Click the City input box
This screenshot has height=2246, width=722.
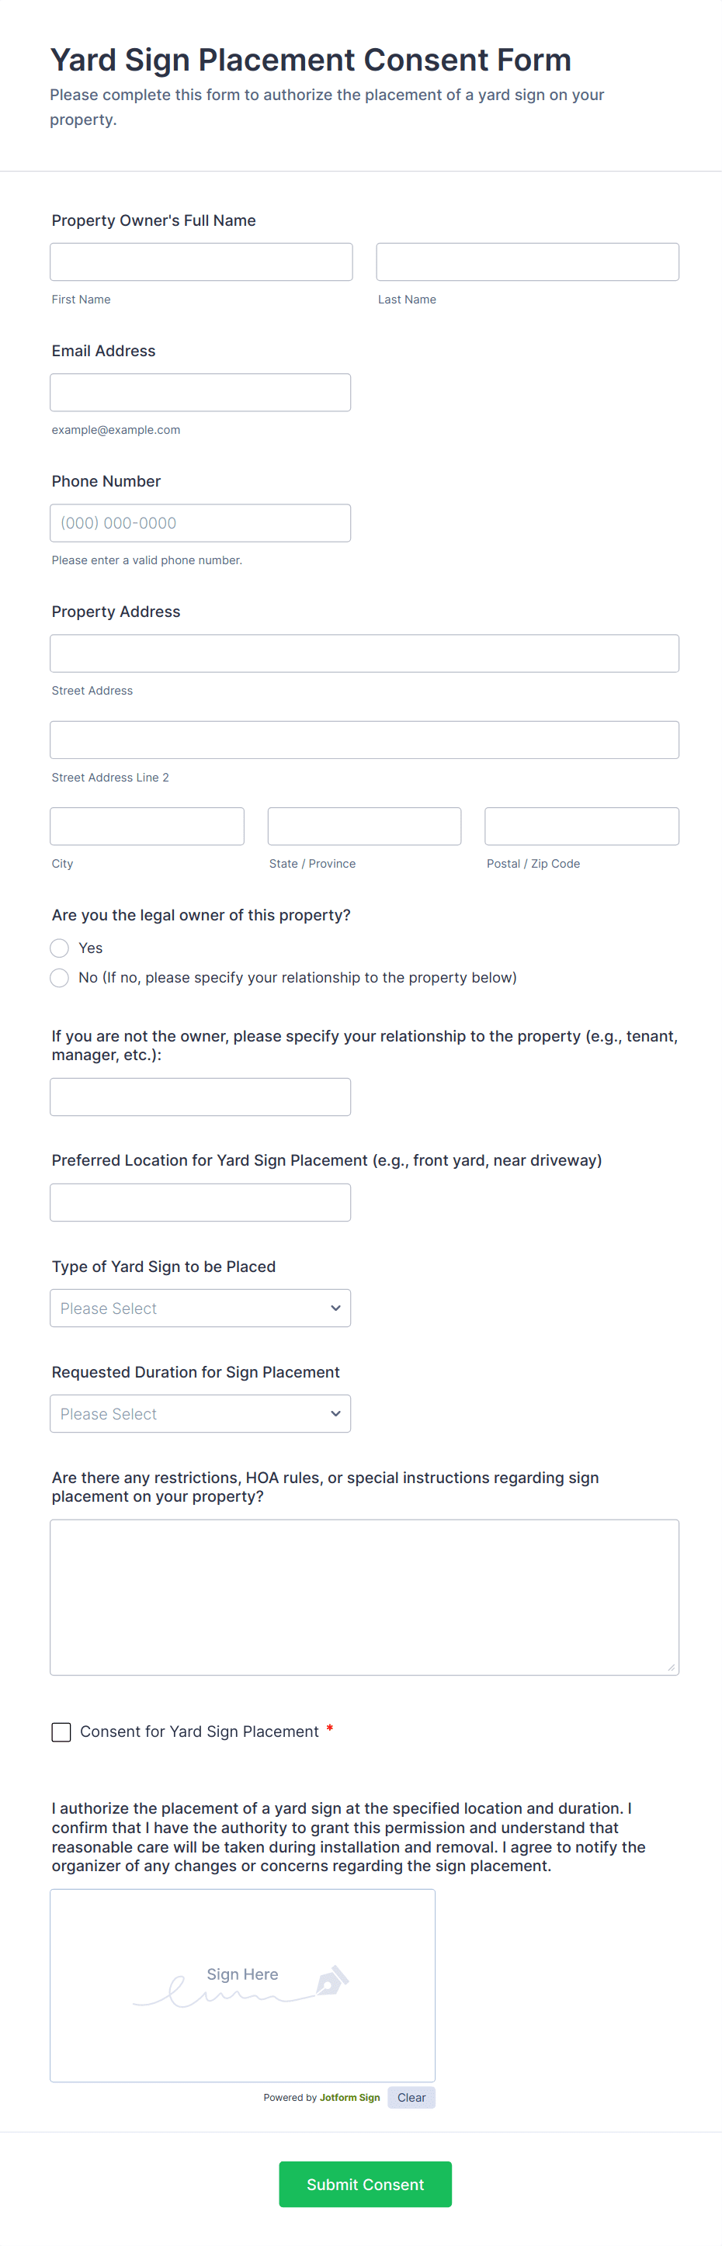click(x=148, y=826)
